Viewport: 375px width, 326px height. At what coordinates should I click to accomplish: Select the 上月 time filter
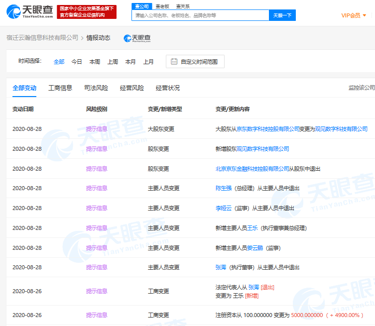click(x=148, y=62)
